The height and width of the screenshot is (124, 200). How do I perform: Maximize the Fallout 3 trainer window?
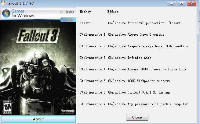coord(181,3)
